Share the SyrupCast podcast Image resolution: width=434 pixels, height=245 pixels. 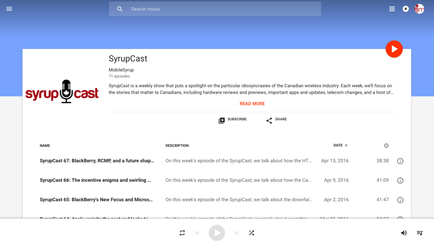276,120
